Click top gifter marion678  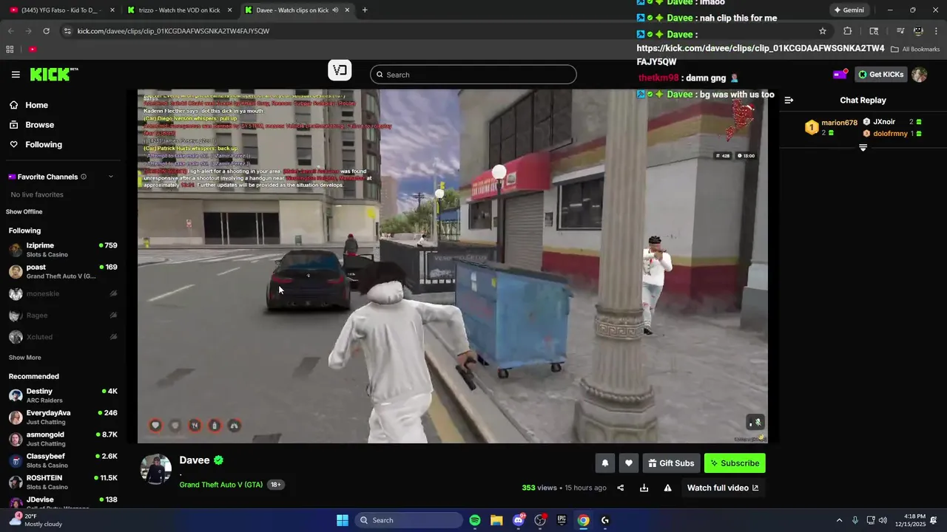[x=839, y=123]
